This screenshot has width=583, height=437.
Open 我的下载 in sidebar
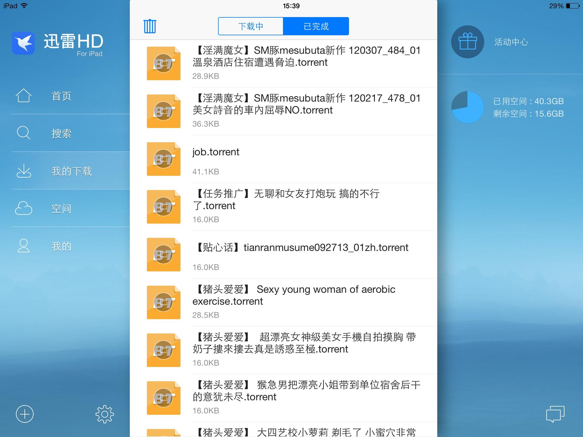[x=71, y=171]
